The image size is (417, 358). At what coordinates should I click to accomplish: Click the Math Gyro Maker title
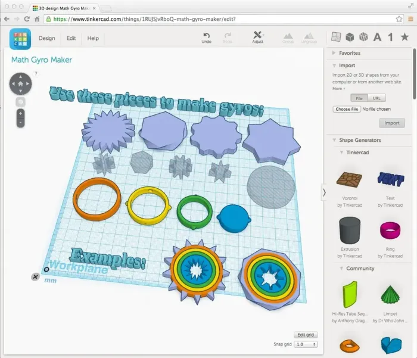pyautogui.click(x=42, y=60)
